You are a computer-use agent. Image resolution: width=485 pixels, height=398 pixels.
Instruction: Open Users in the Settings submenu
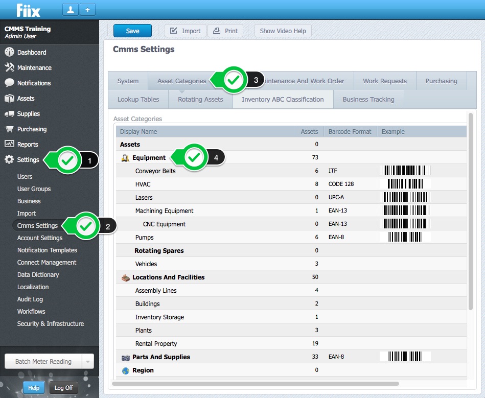tap(25, 177)
